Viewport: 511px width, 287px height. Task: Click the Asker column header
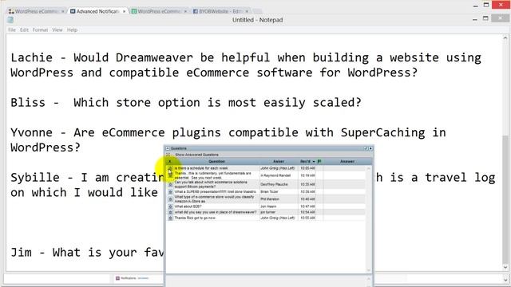(x=279, y=161)
